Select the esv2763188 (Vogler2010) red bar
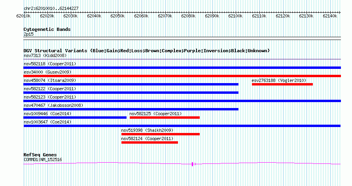The image size is (352, 186). (x=282, y=84)
